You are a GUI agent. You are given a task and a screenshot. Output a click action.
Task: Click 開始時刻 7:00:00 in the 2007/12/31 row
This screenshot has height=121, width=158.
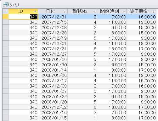coord(112,17)
